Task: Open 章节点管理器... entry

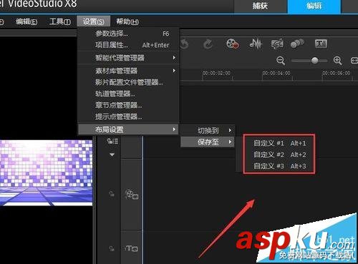Action: 128,105
